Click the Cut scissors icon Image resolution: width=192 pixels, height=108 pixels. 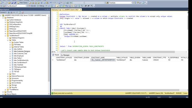[x=42, y=3]
